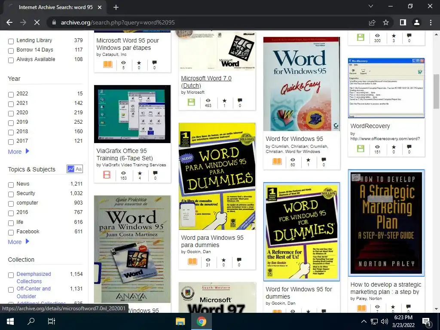Filter results by year 2022
The height and width of the screenshot is (330, 440).
11,95
